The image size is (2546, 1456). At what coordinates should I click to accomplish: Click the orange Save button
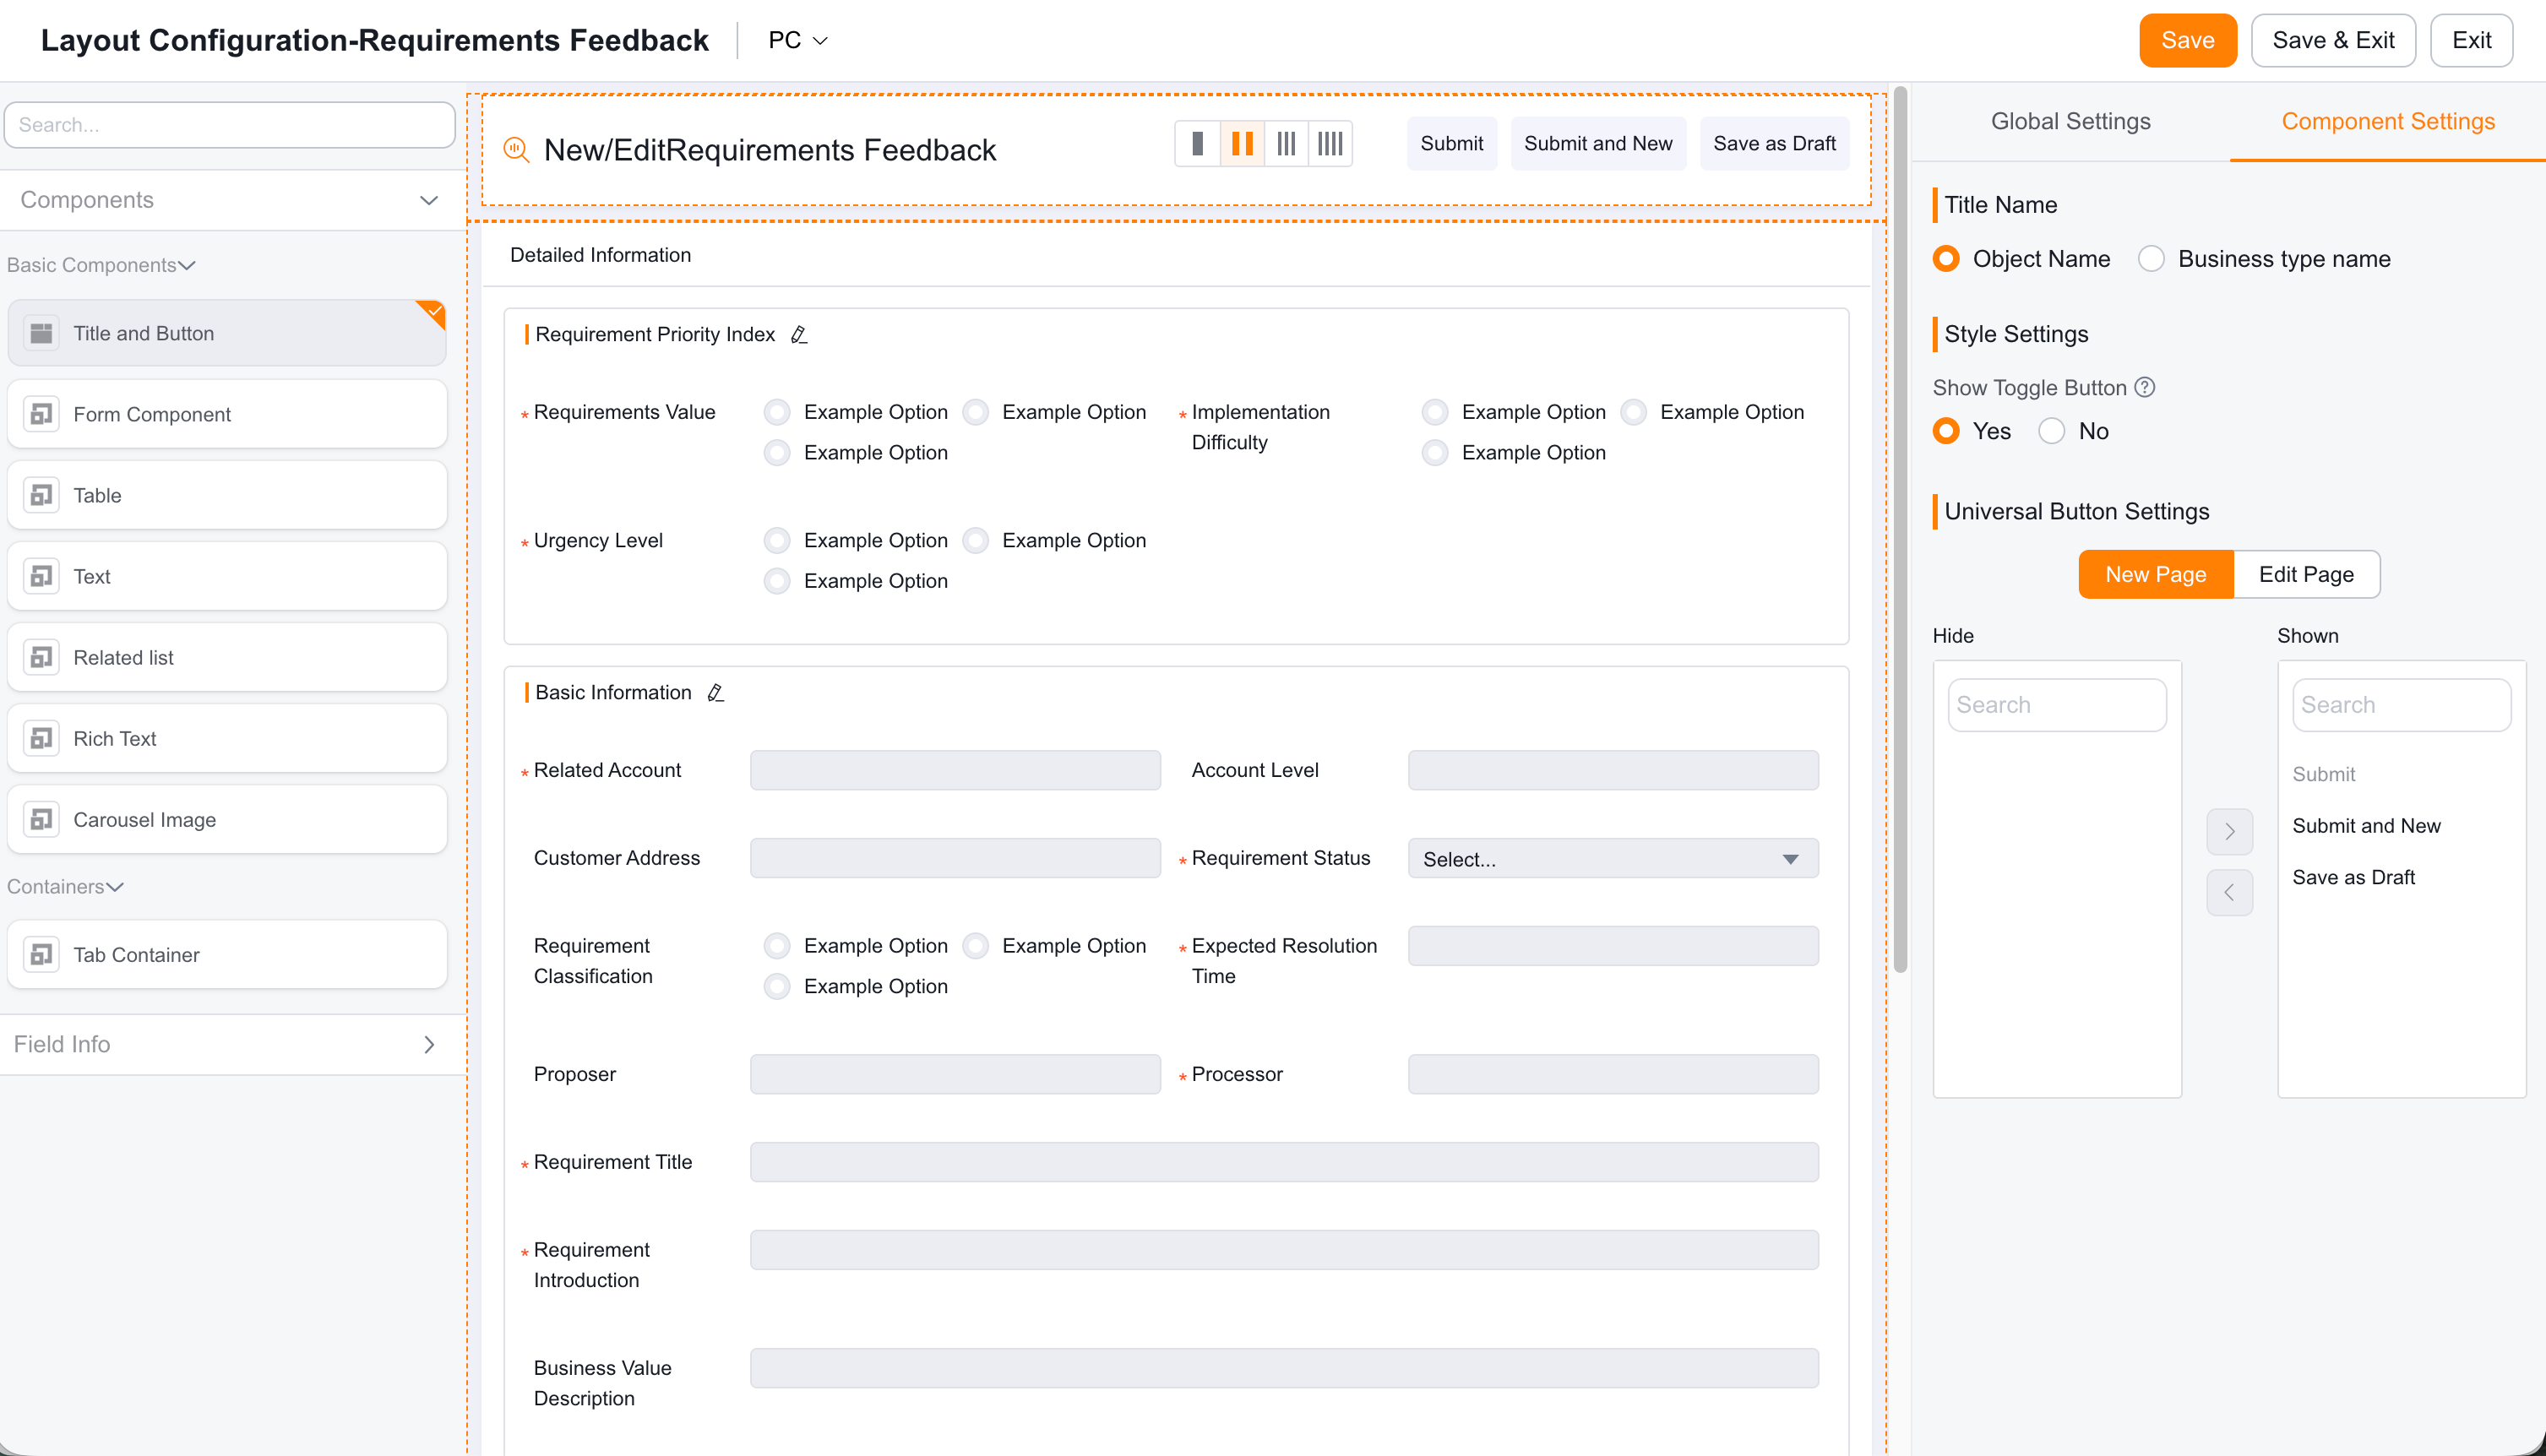2187,40
